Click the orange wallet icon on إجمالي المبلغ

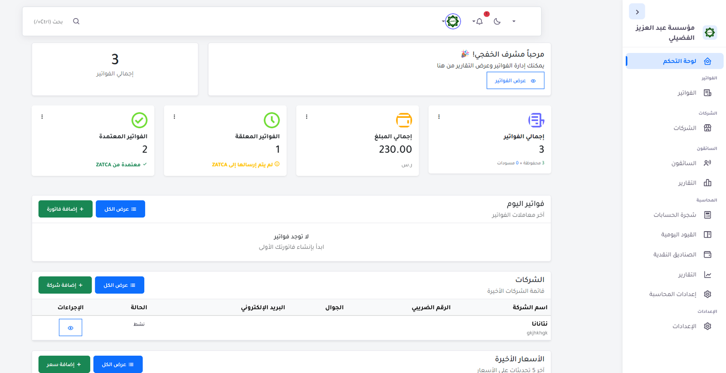(x=404, y=120)
